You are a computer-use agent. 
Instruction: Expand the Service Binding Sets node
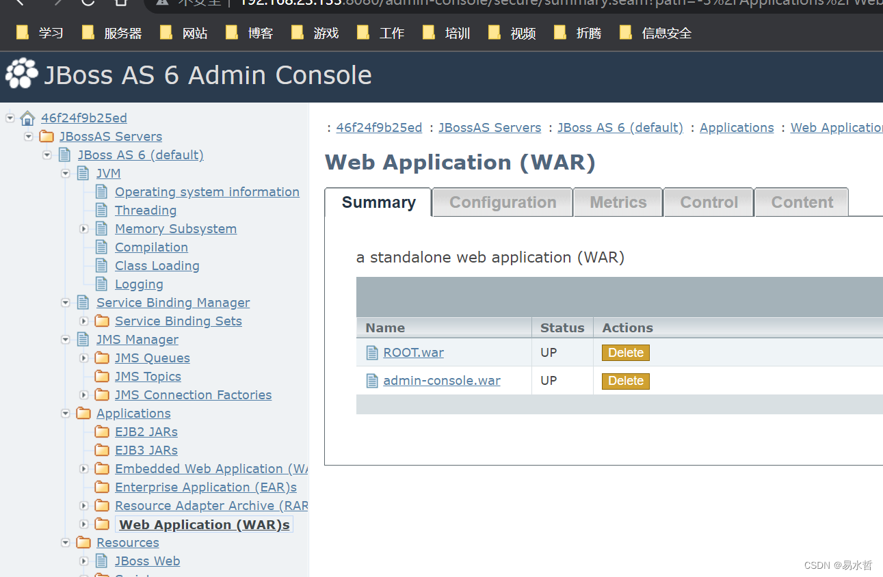[x=84, y=321]
